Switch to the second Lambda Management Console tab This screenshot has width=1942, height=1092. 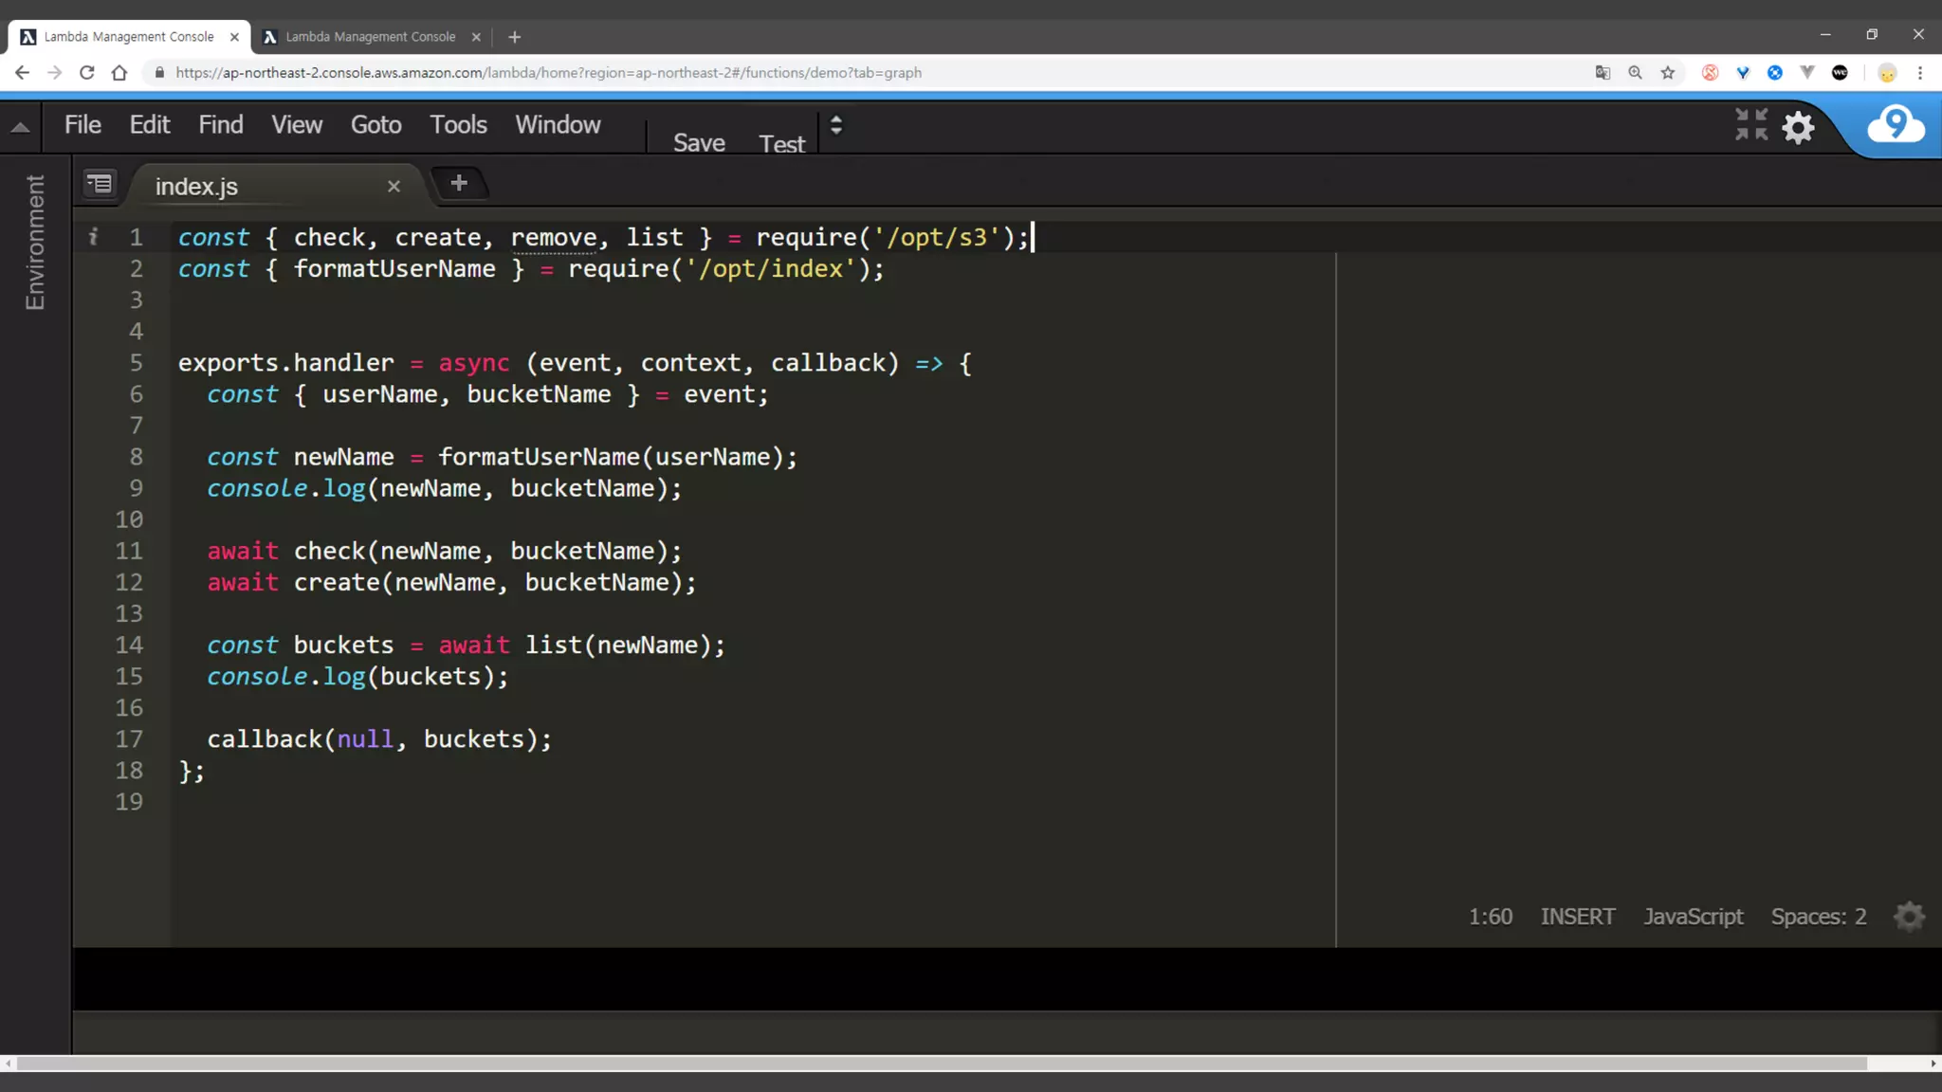[370, 37]
